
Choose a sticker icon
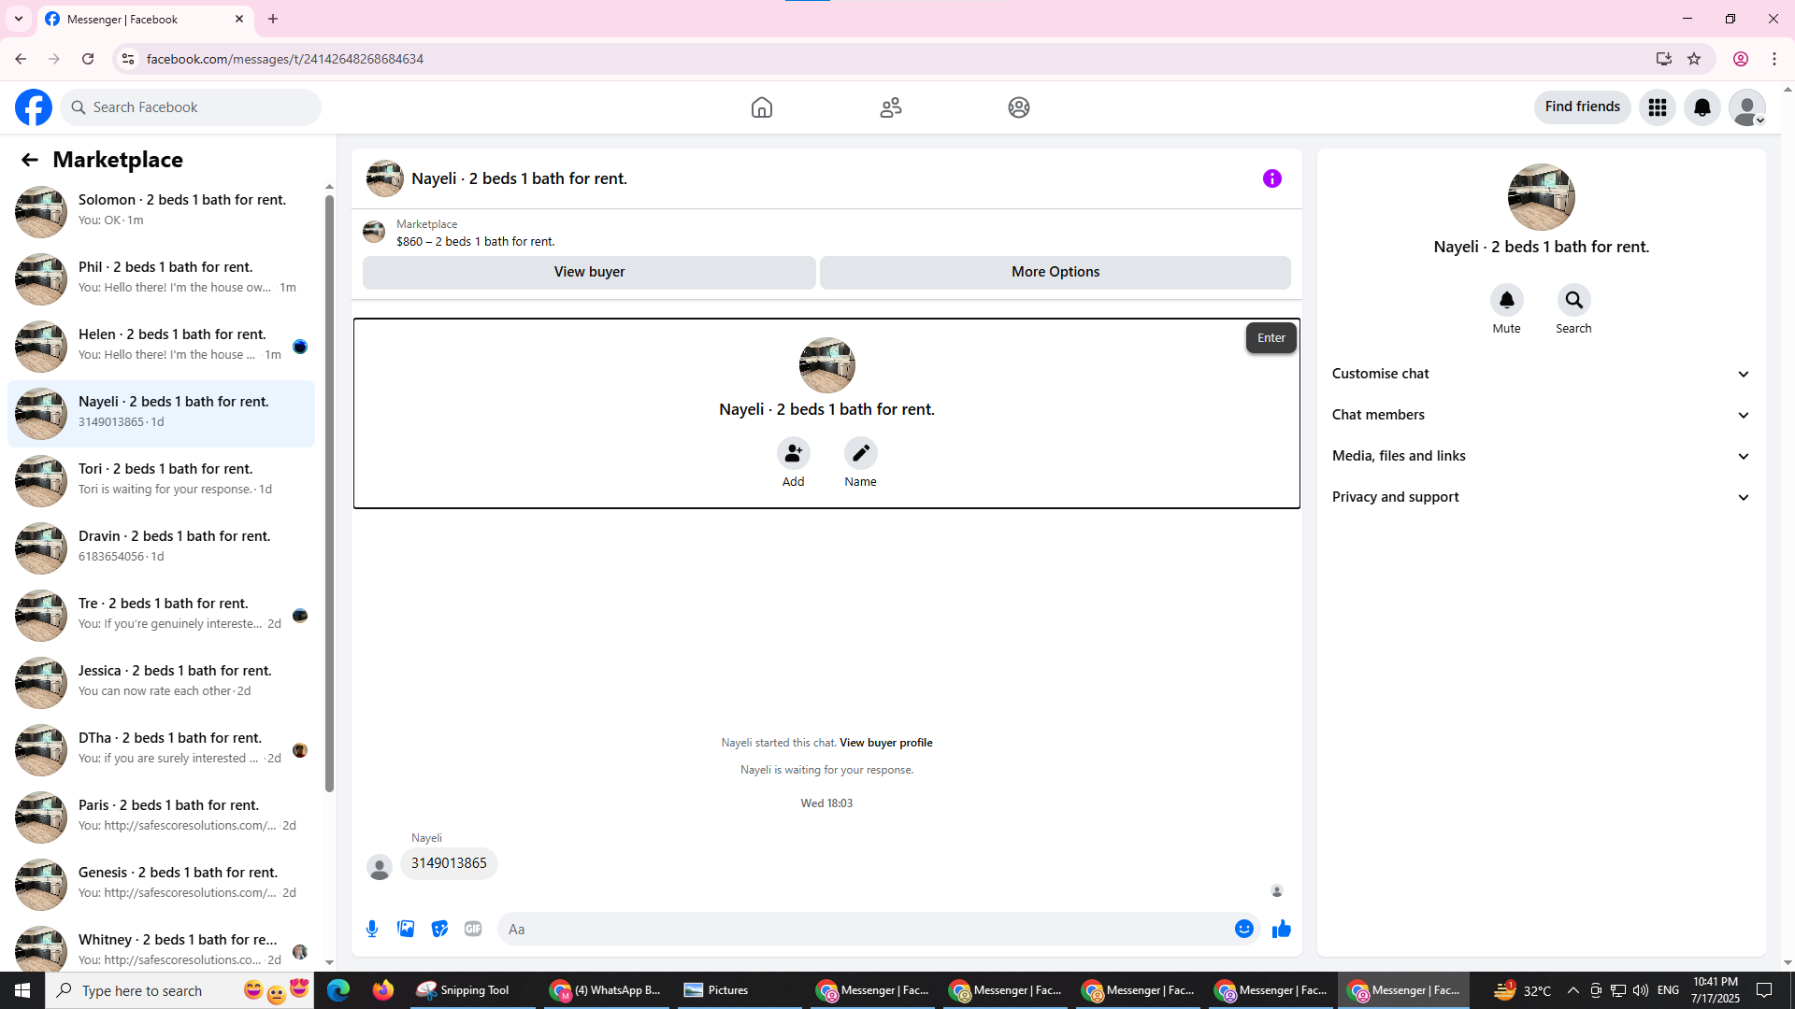[439, 930]
